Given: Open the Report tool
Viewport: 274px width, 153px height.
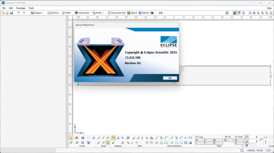Looking at the screenshot, I should (x=132, y=13).
